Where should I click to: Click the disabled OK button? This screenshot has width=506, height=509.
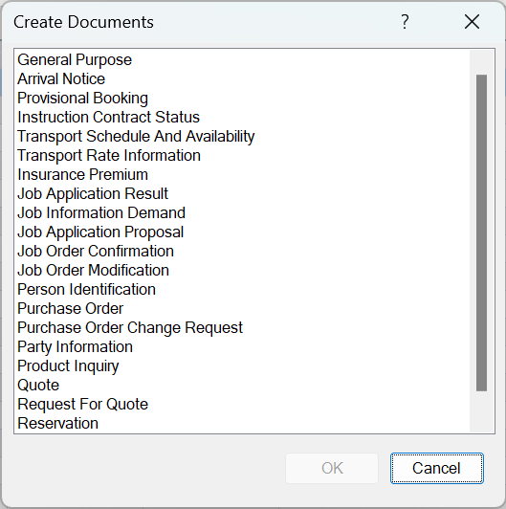click(x=332, y=468)
